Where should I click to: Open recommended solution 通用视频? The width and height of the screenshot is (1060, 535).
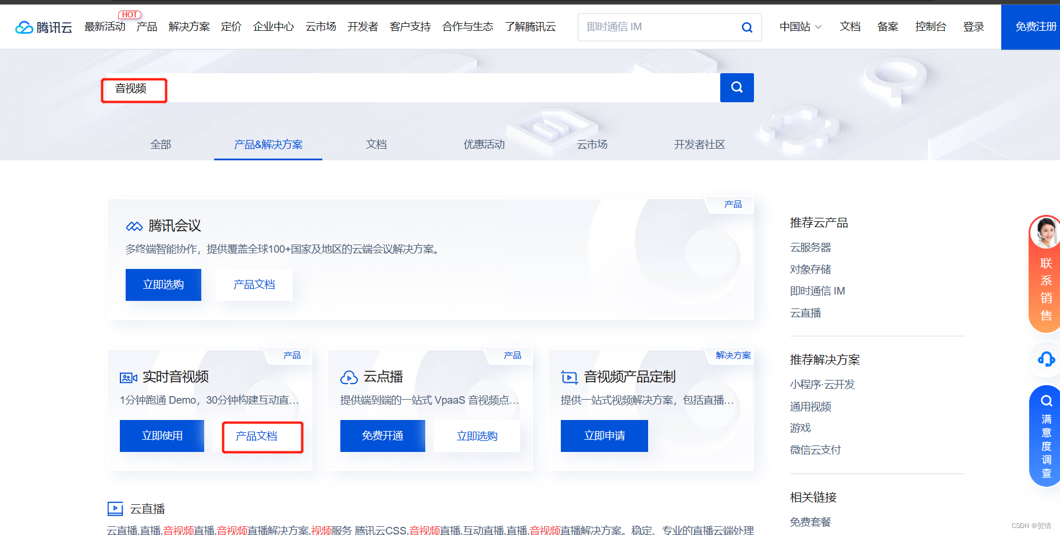click(x=810, y=407)
